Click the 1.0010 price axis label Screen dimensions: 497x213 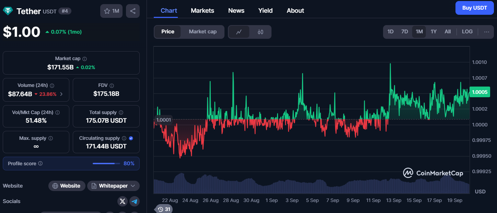(x=479, y=62)
